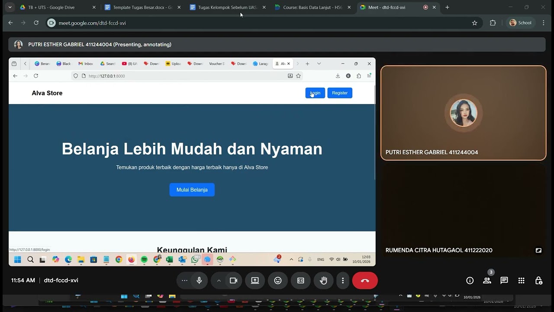Expand the Chrome tab search dropdown
554x312 pixels.
(10, 7)
